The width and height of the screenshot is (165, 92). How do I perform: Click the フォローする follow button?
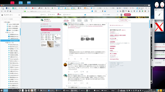point(123,20)
